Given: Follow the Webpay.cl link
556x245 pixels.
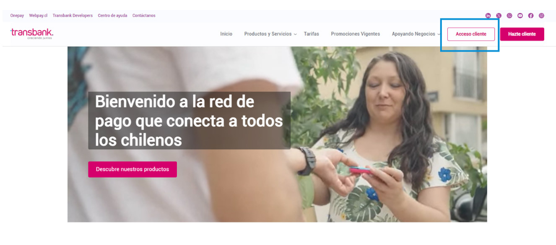Looking at the screenshot, I should (38, 15).
